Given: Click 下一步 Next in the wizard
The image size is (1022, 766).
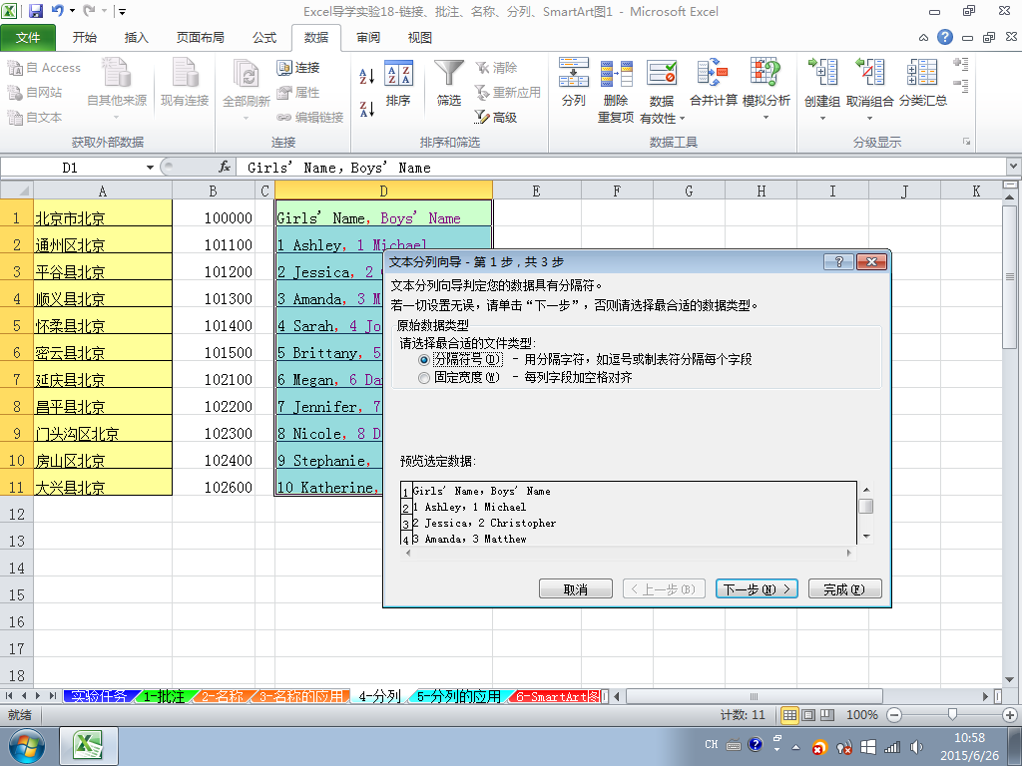Looking at the screenshot, I should click(757, 589).
